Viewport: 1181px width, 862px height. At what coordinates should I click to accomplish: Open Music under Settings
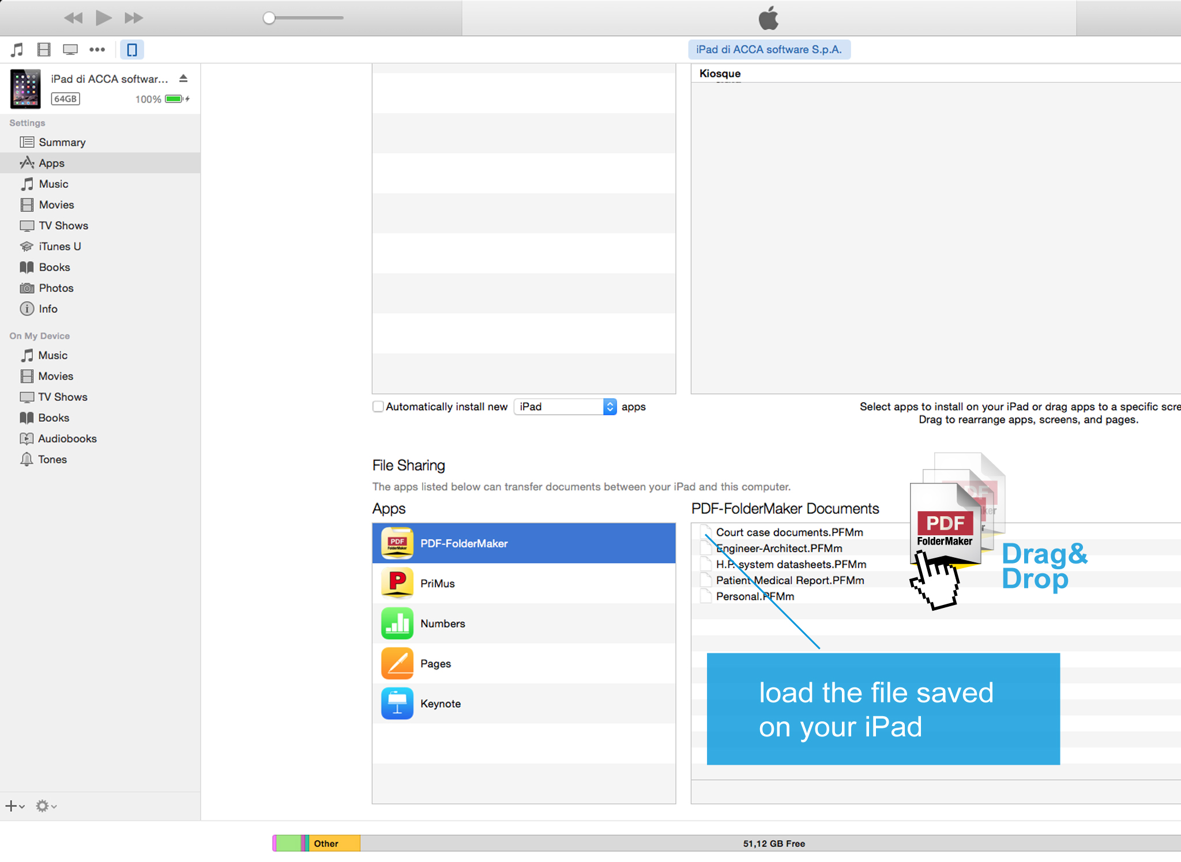click(x=100, y=184)
